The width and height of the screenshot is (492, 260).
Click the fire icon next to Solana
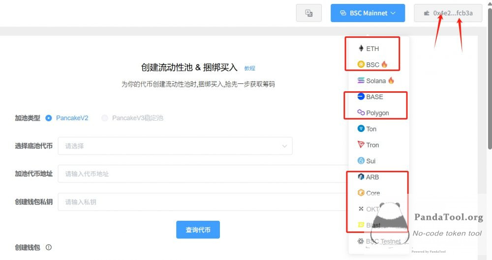pyautogui.click(x=391, y=80)
